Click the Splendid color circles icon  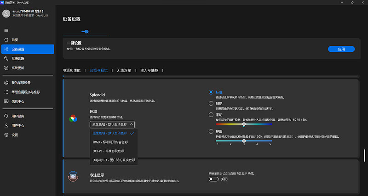coord(73,118)
